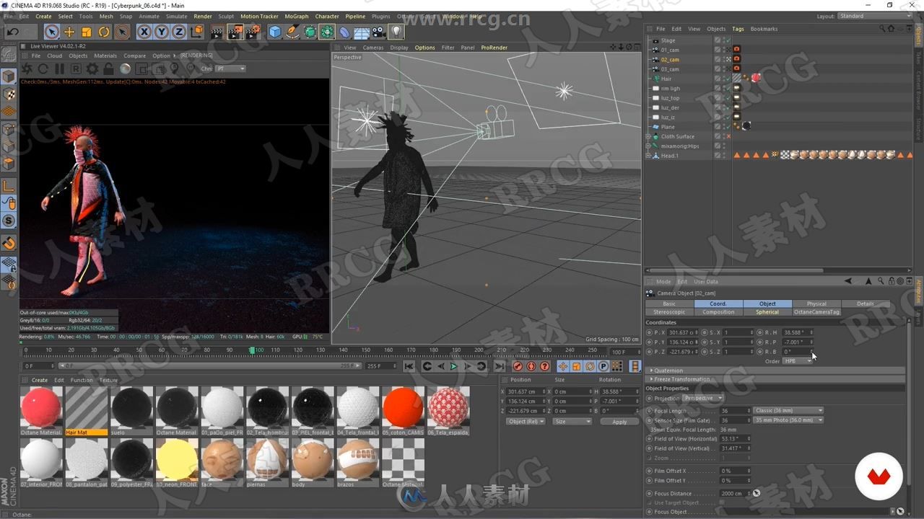Click the Deformer (bend) icon in toolbar
This screenshot has width=924, height=519.
pos(344,32)
